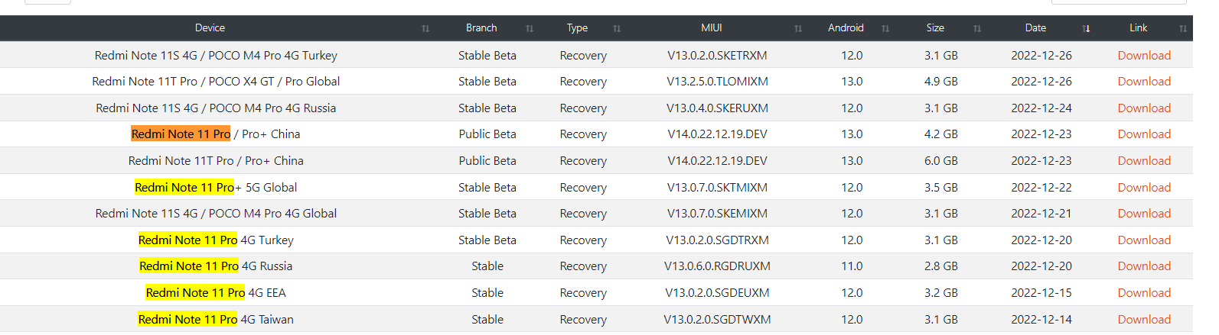The image size is (1219, 335).
Task: Sort by MIUI version arrow icon
Action: pos(798,28)
